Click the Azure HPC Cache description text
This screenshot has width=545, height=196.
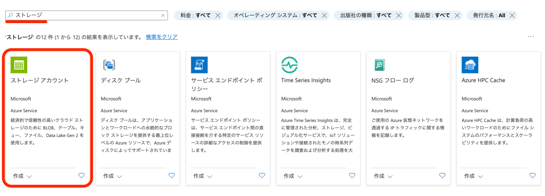click(x=498, y=132)
